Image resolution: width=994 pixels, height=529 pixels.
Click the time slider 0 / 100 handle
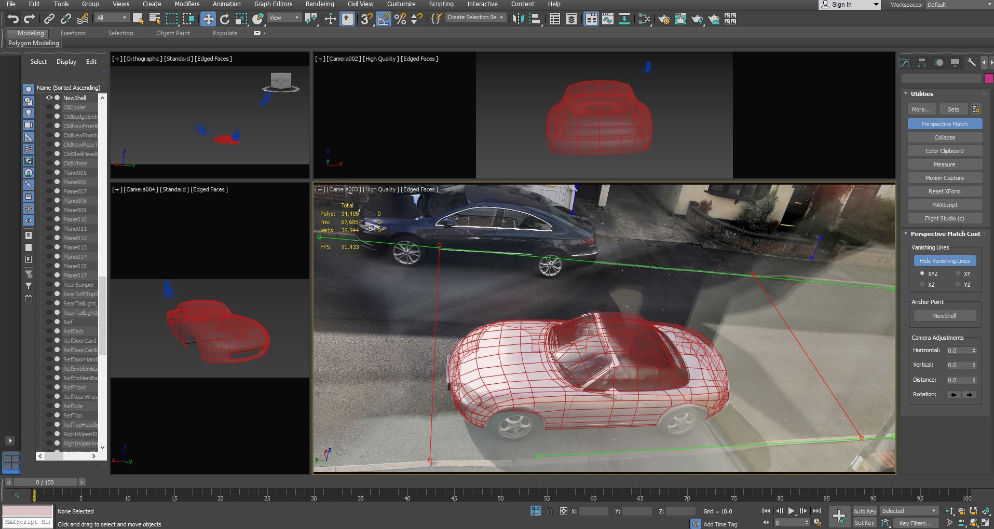45,482
